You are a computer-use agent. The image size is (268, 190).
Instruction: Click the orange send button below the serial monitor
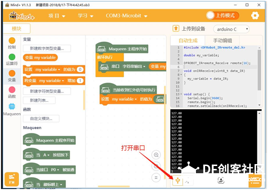pyautogui.click(x=255, y=181)
